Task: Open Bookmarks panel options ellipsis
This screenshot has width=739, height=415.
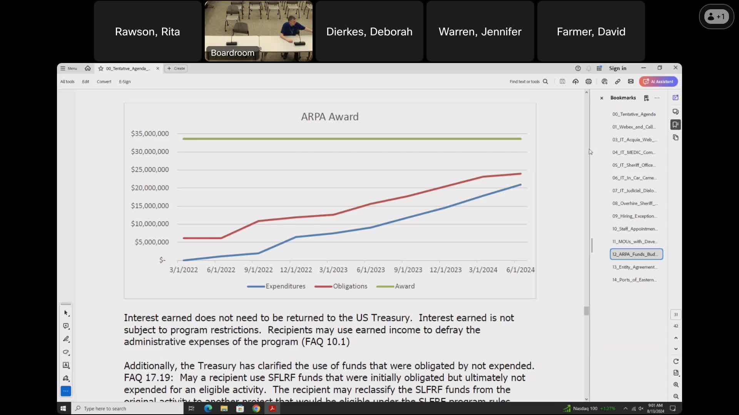Action: point(657,98)
